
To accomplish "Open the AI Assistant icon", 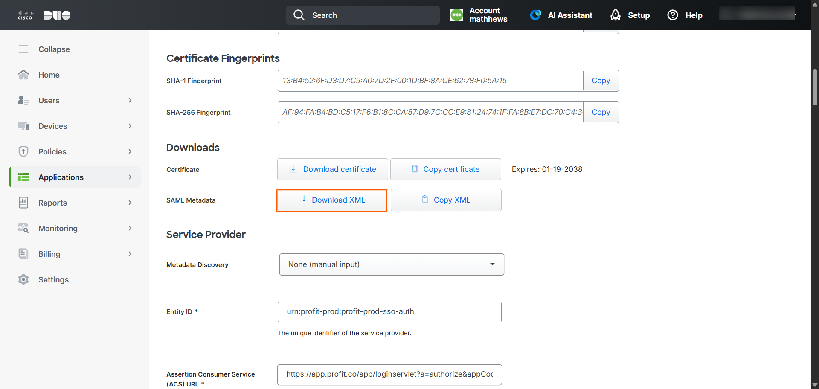I will pyautogui.click(x=536, y=15).
